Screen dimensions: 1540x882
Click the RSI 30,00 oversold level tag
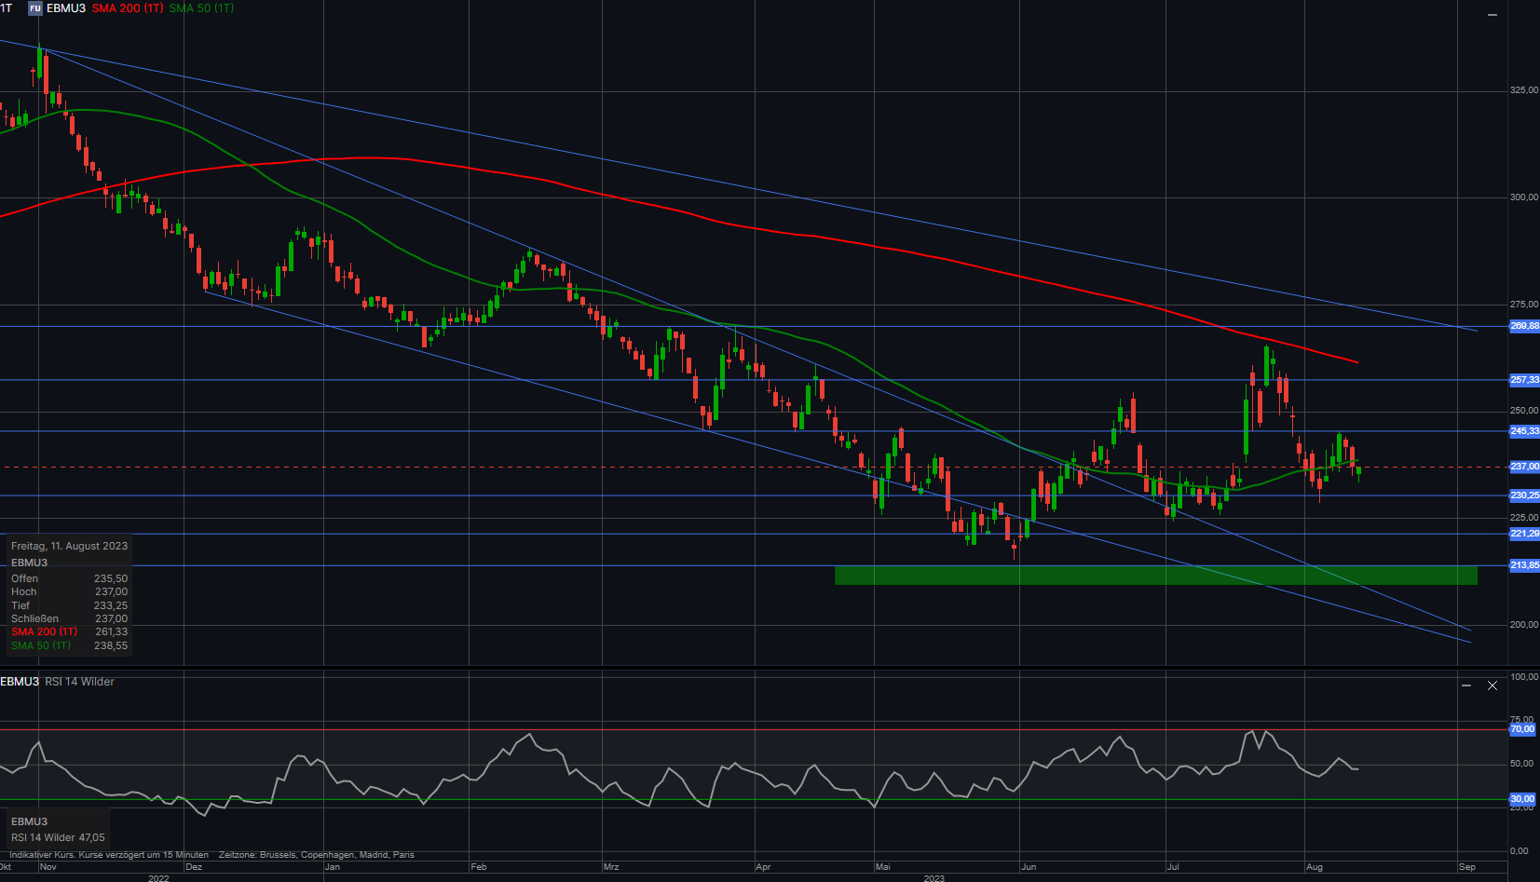pyautogui.click(x=1522, y=799)
